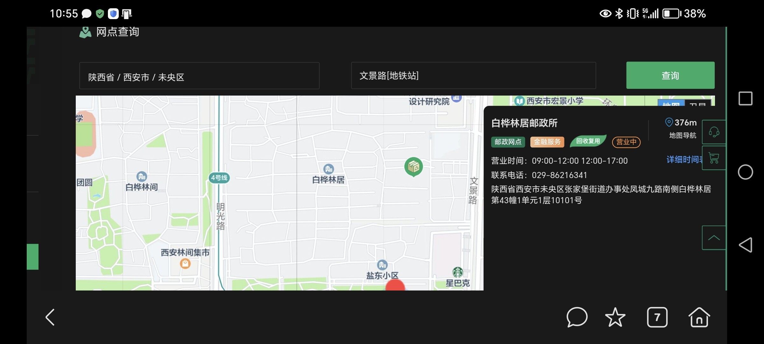Open region selector 陕西省 / 西安市 / 未央区
This screenshot has width=764, height=344.
[x=199, y=76]
